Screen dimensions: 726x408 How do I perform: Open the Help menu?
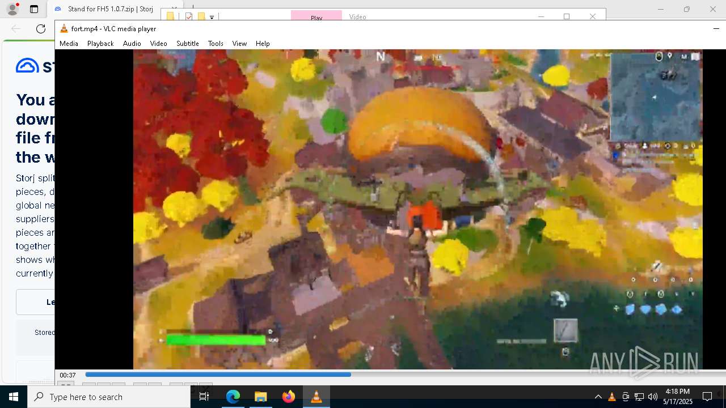[263, 44]
